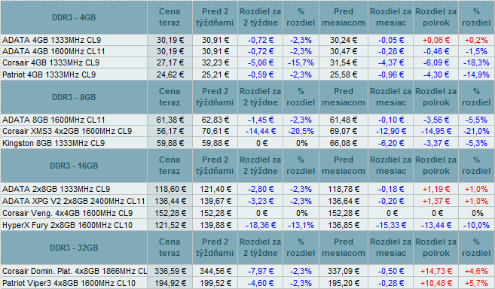495x289 pixels.
Task: Select the DDR3 - 8GB section header
Action: (x=74, y=97)
